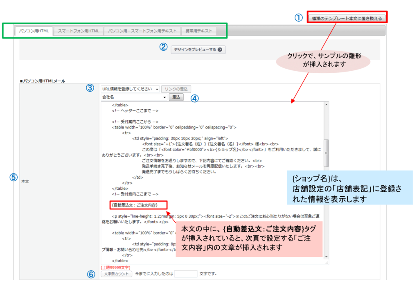
Task: Select the パソコン用・スマートフォン用テキスト tab
Action: 142,31
